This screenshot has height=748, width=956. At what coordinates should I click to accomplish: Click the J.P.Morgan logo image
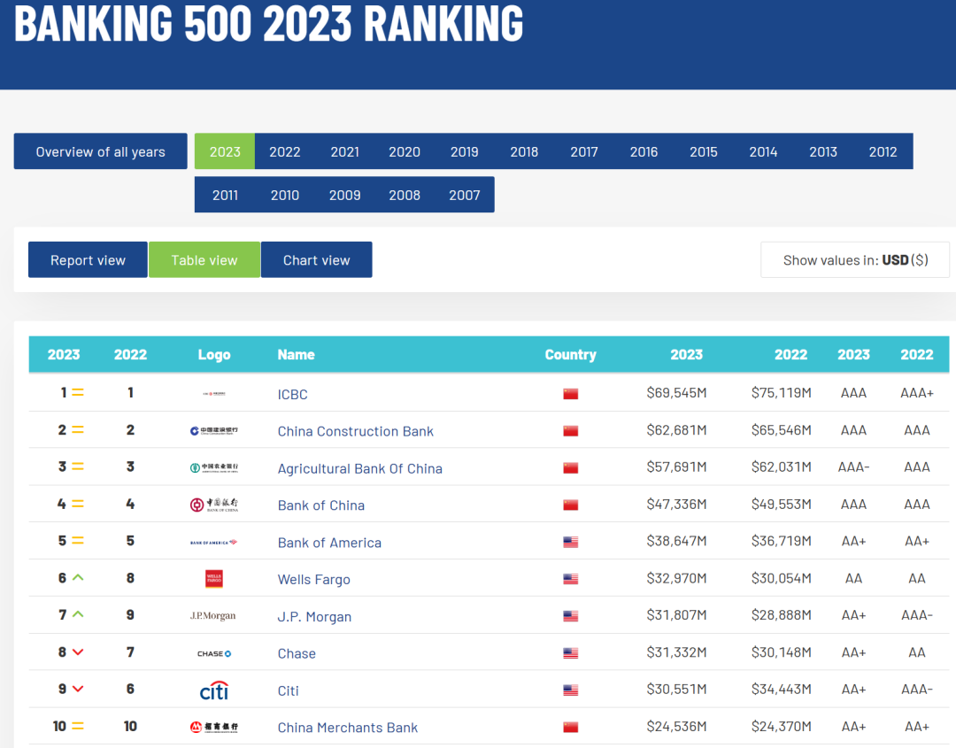(212, 616)
